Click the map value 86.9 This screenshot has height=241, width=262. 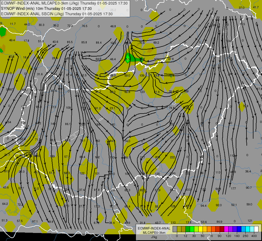(x=219, y=222)
